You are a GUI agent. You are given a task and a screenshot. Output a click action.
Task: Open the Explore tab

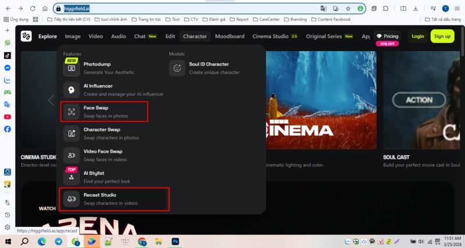tap(48, 37)
